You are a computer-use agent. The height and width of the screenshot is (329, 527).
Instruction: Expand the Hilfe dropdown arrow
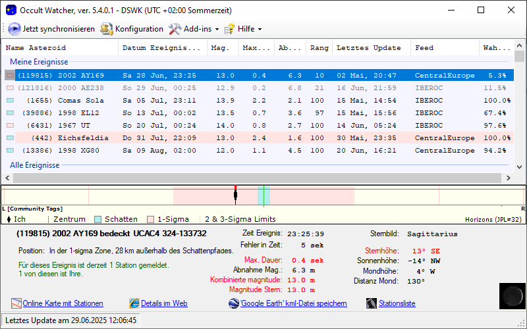tap(260, 30)
